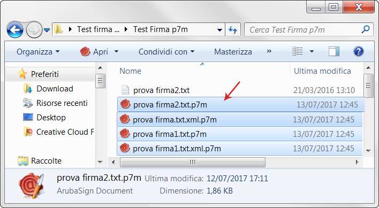This screenshot has width=379, height=208.
Task: Click the change view icon in toolbar
Action: (298, 51)
